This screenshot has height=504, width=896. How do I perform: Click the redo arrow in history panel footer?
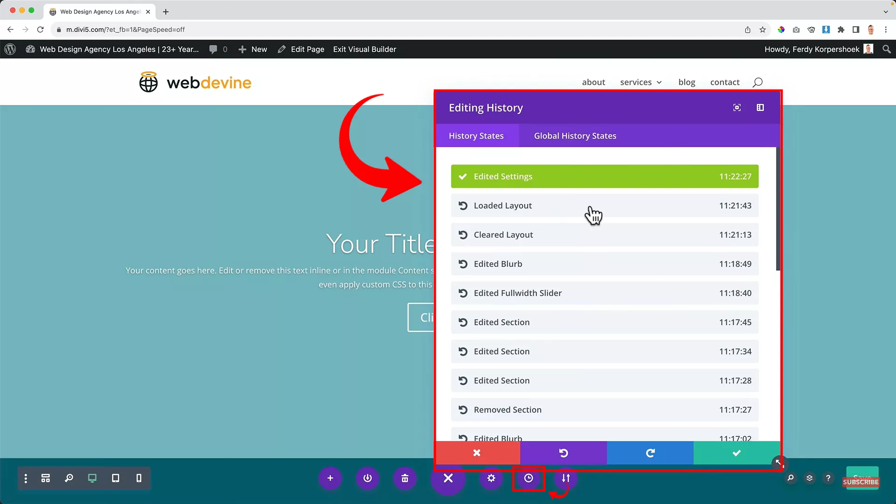point(651,453)
